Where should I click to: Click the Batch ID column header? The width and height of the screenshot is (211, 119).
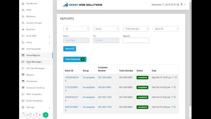click(x=69, y=71)
